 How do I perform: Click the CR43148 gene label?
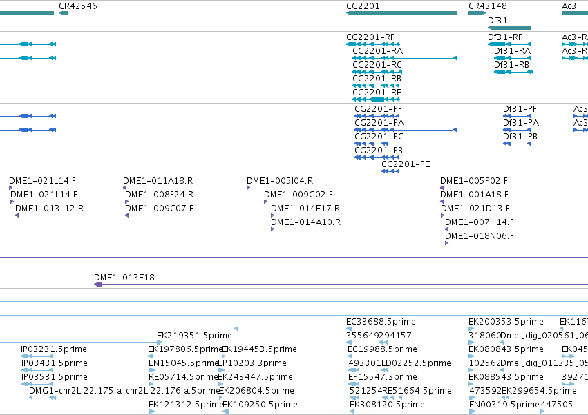click(488, 6)
